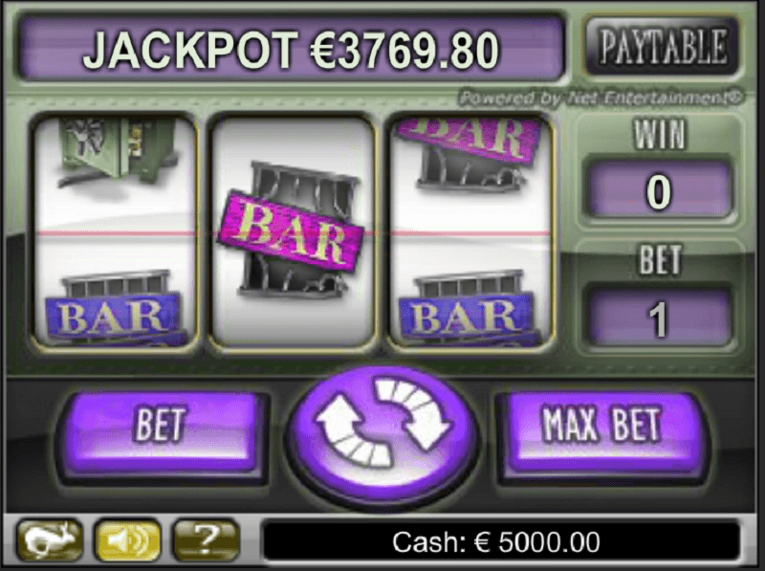The width and height of the screenshot is (765, 571).
Task: Click the jackpot amount banner
Action: click(x=292, y=50)
